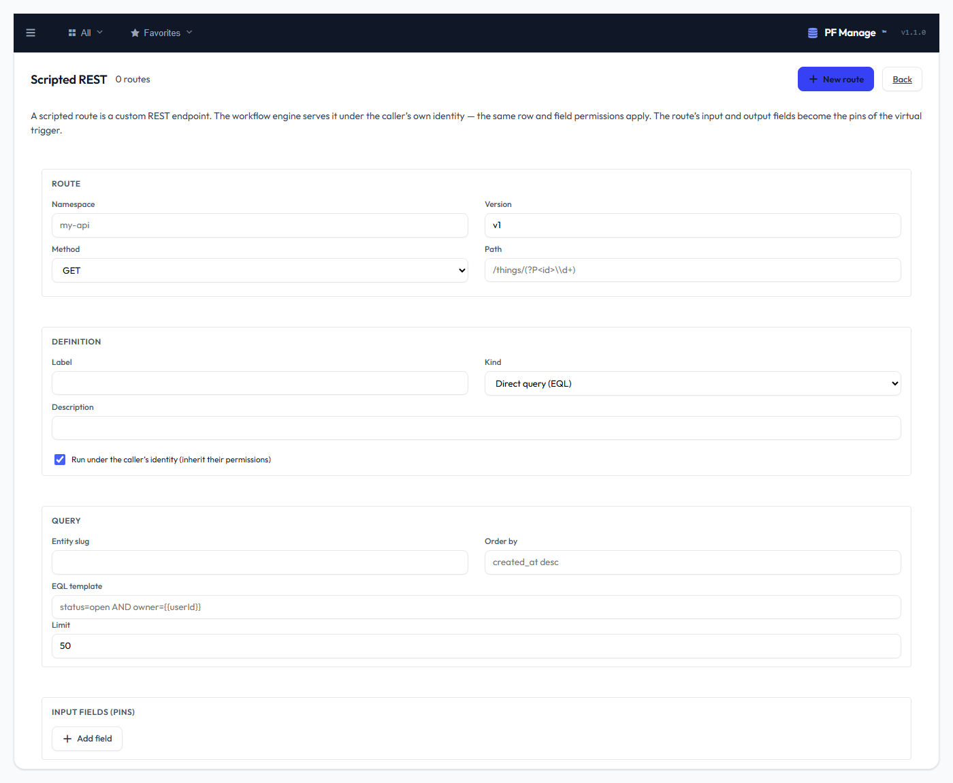This screenshot has height=783, width=953.
Task: Click the PF Manage database logo icon
Action: click(x=813, y=33)
